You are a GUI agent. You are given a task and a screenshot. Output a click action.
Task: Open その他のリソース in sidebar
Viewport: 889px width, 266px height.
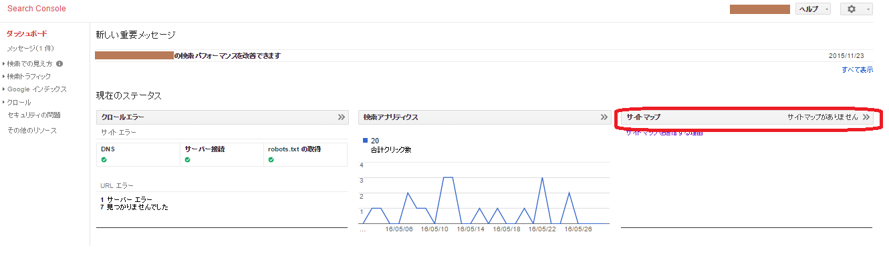click(32, 131)
